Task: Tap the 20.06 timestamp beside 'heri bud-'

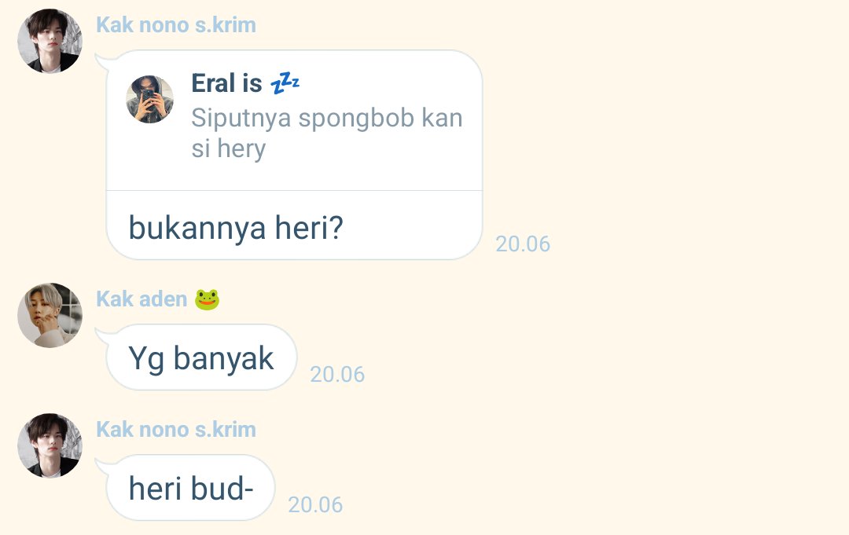Action: click(315, 504)
